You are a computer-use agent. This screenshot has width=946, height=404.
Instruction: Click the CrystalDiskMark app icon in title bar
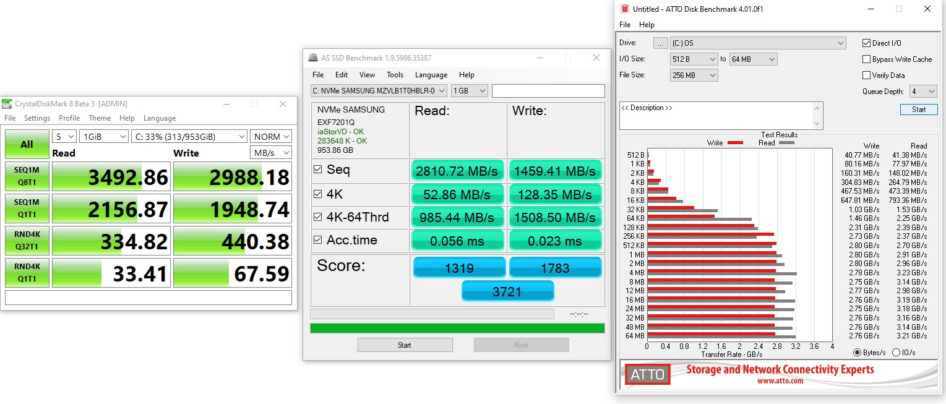(7, 104)
